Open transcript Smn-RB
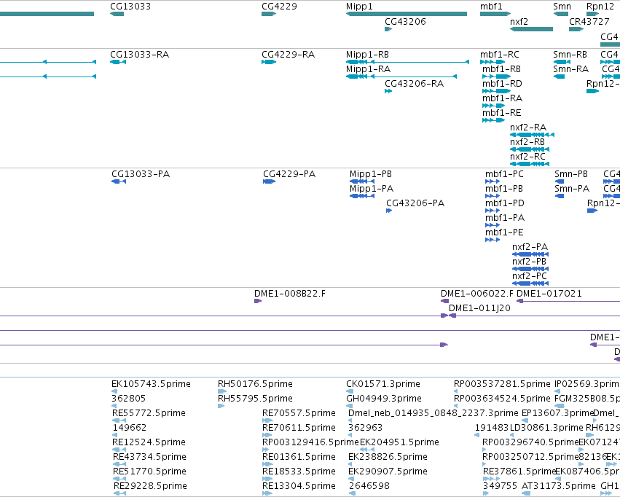620x497 pixels. (562, 62)
